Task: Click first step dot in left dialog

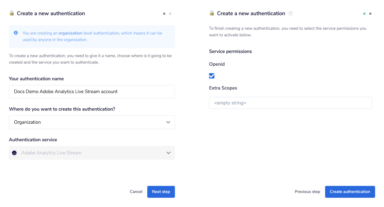Action: coord(164,14)
